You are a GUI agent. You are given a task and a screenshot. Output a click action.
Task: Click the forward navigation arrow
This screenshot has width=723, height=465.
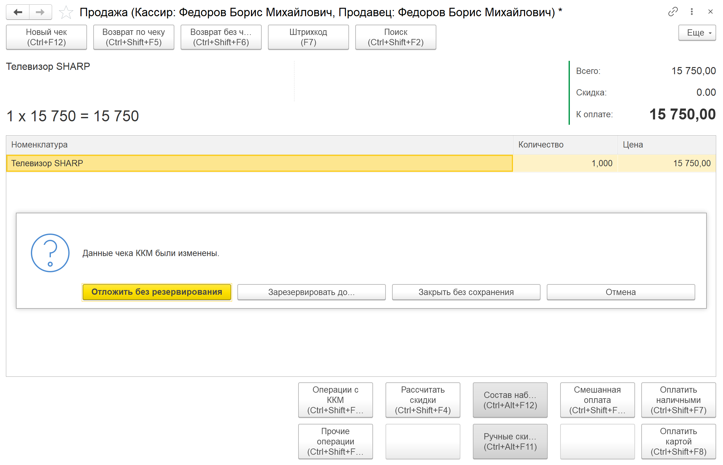(x=40, y=12)
